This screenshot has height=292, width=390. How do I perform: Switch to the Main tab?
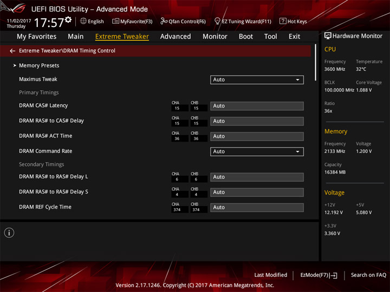(x=76, y=37)
